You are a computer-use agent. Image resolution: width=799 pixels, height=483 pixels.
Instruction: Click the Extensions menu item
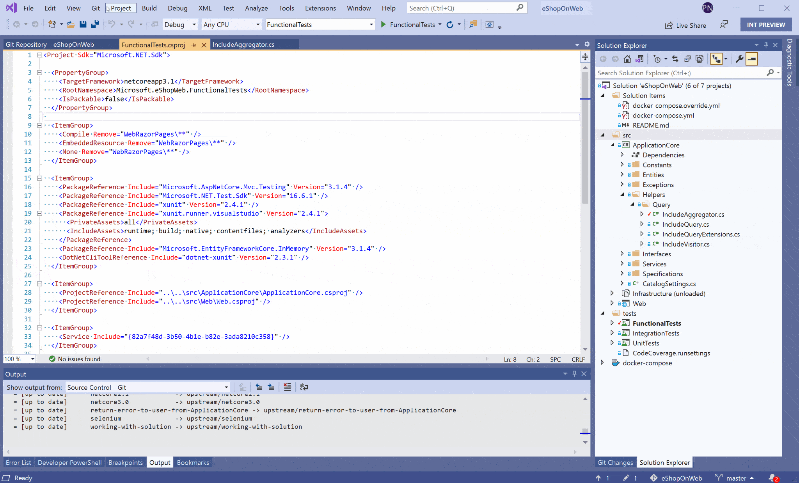tap(320, 8)
